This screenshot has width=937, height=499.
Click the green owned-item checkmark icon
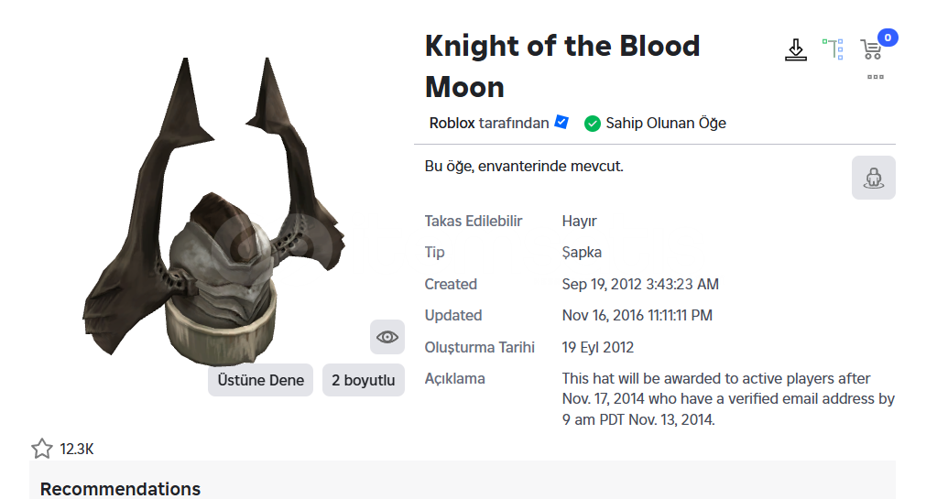[x=593, y=124]
